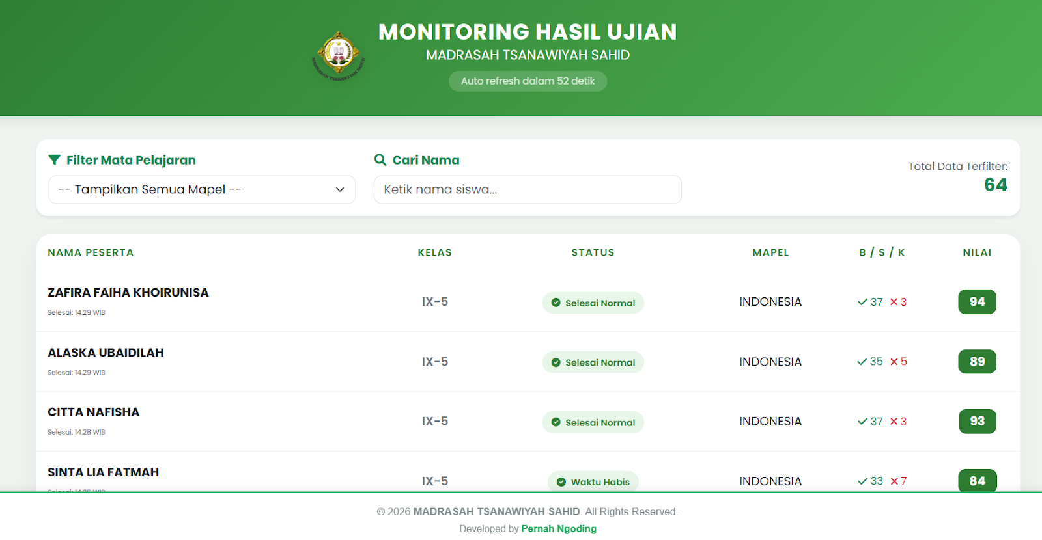Click check icon in Citta's status badge
The width and height of the screenshot is (1042, 540).
click(x=556, y=422)
